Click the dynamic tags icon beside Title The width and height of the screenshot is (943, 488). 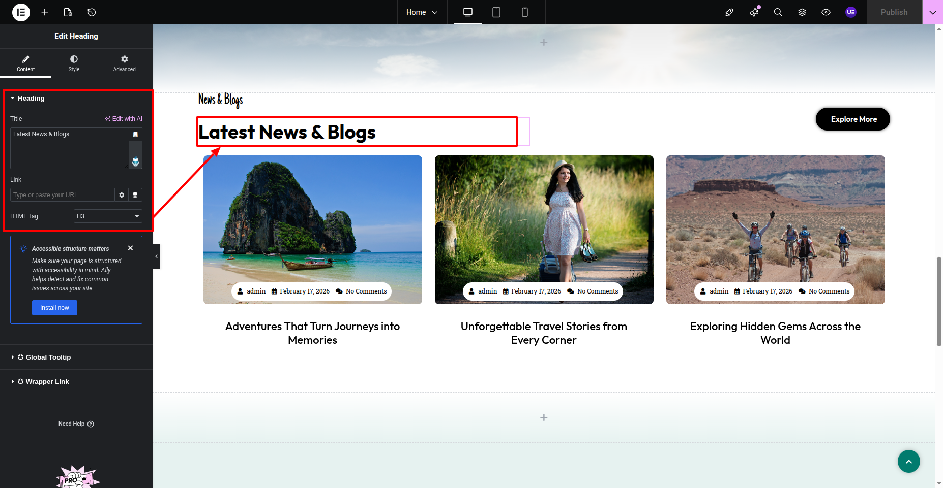[x=135, y=135]
